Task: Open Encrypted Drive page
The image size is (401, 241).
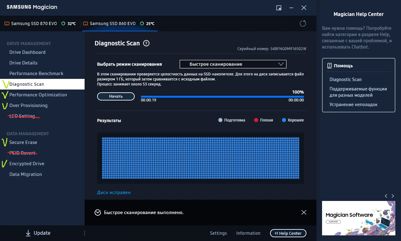Action: coord(27,164)
